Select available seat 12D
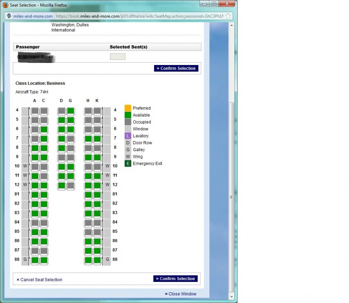 tap(61, 185)
